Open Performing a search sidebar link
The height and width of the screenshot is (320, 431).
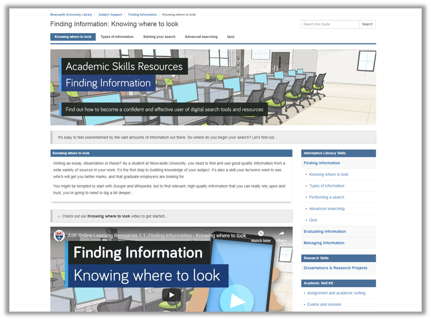tap(326, 197)
